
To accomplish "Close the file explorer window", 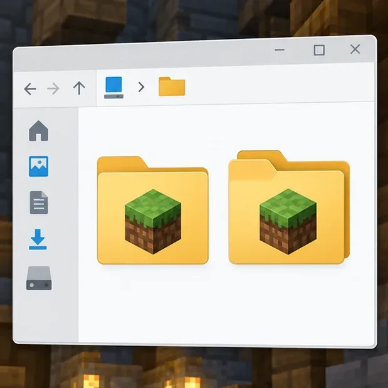I will (355, 50).
